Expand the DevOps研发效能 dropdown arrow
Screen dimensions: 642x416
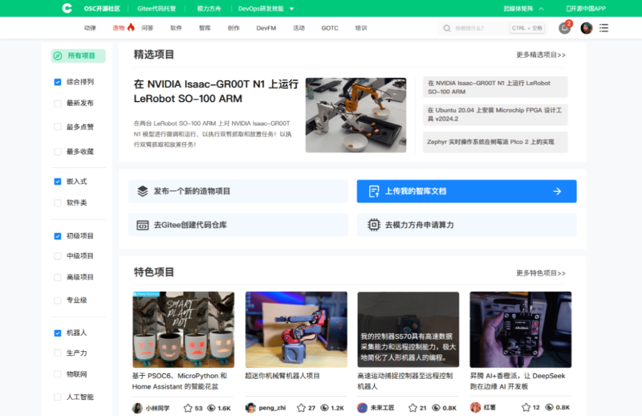[x=291, y=8]
